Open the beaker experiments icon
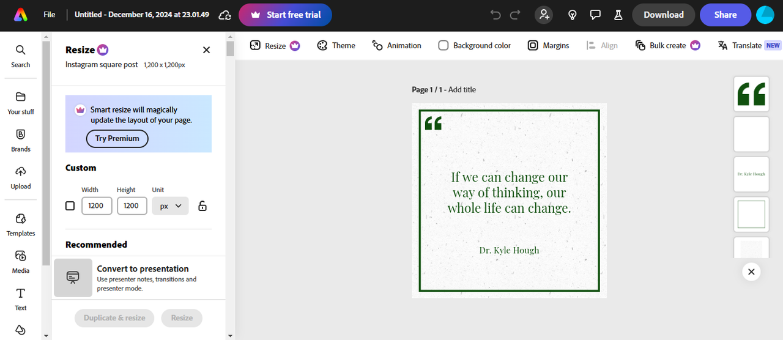Viewport: 783px width, 340px height. point(618,15)
